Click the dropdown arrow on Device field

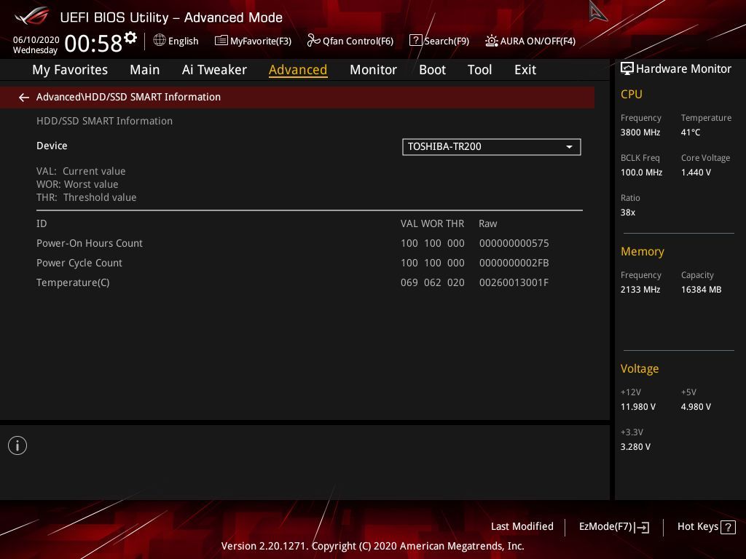(x=569, y=147)
